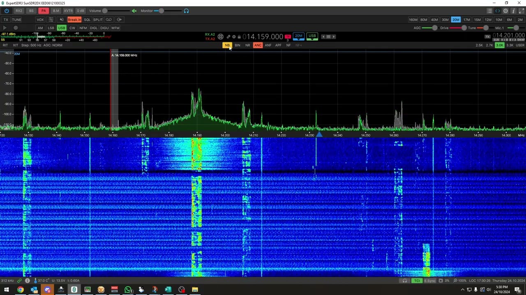Disable the ANC noise canceller
This screenshot has height=295, width=526.
258,45
